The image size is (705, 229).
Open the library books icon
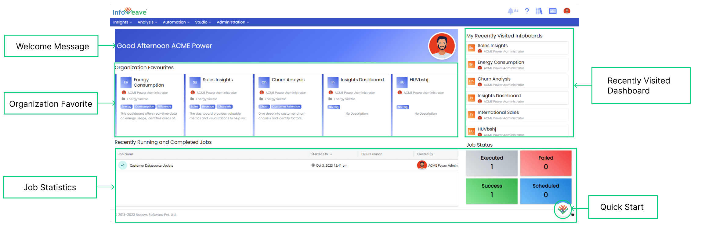[x=539, y=11]
